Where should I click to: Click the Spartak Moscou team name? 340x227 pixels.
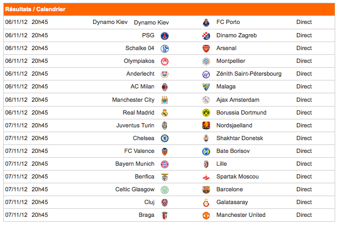(x=237, y=176)
